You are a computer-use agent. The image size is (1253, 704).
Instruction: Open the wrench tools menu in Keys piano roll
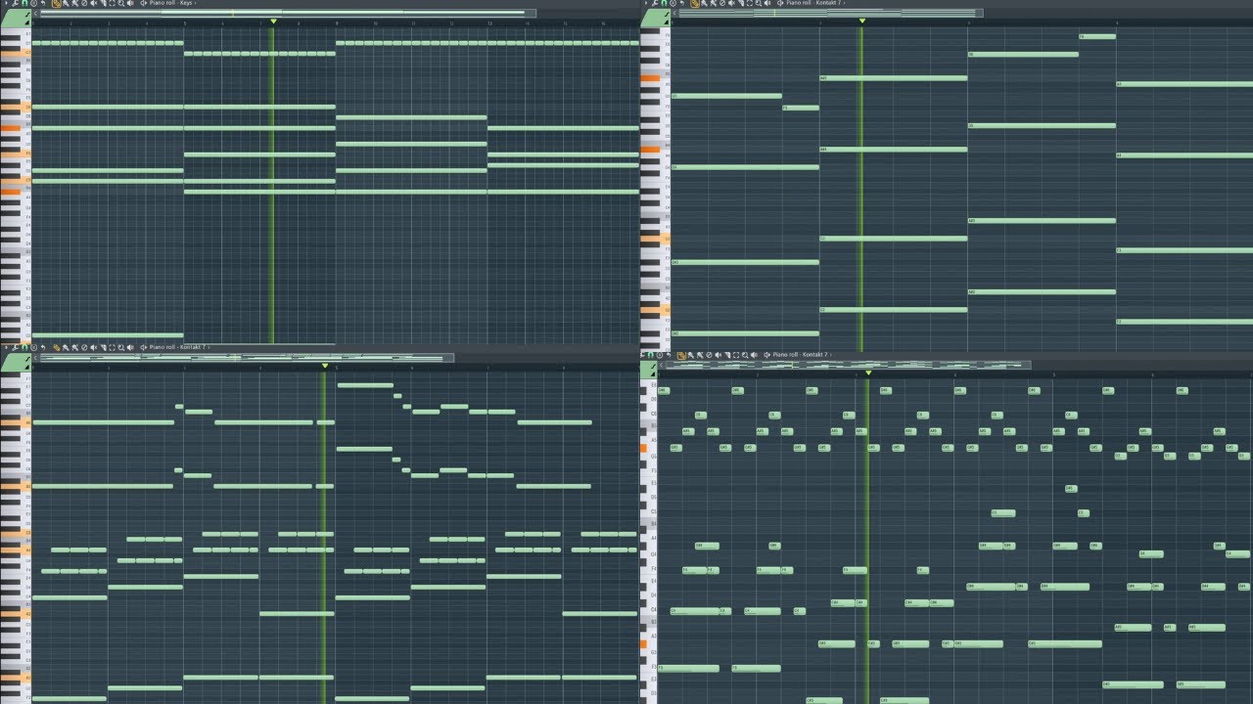15,3
